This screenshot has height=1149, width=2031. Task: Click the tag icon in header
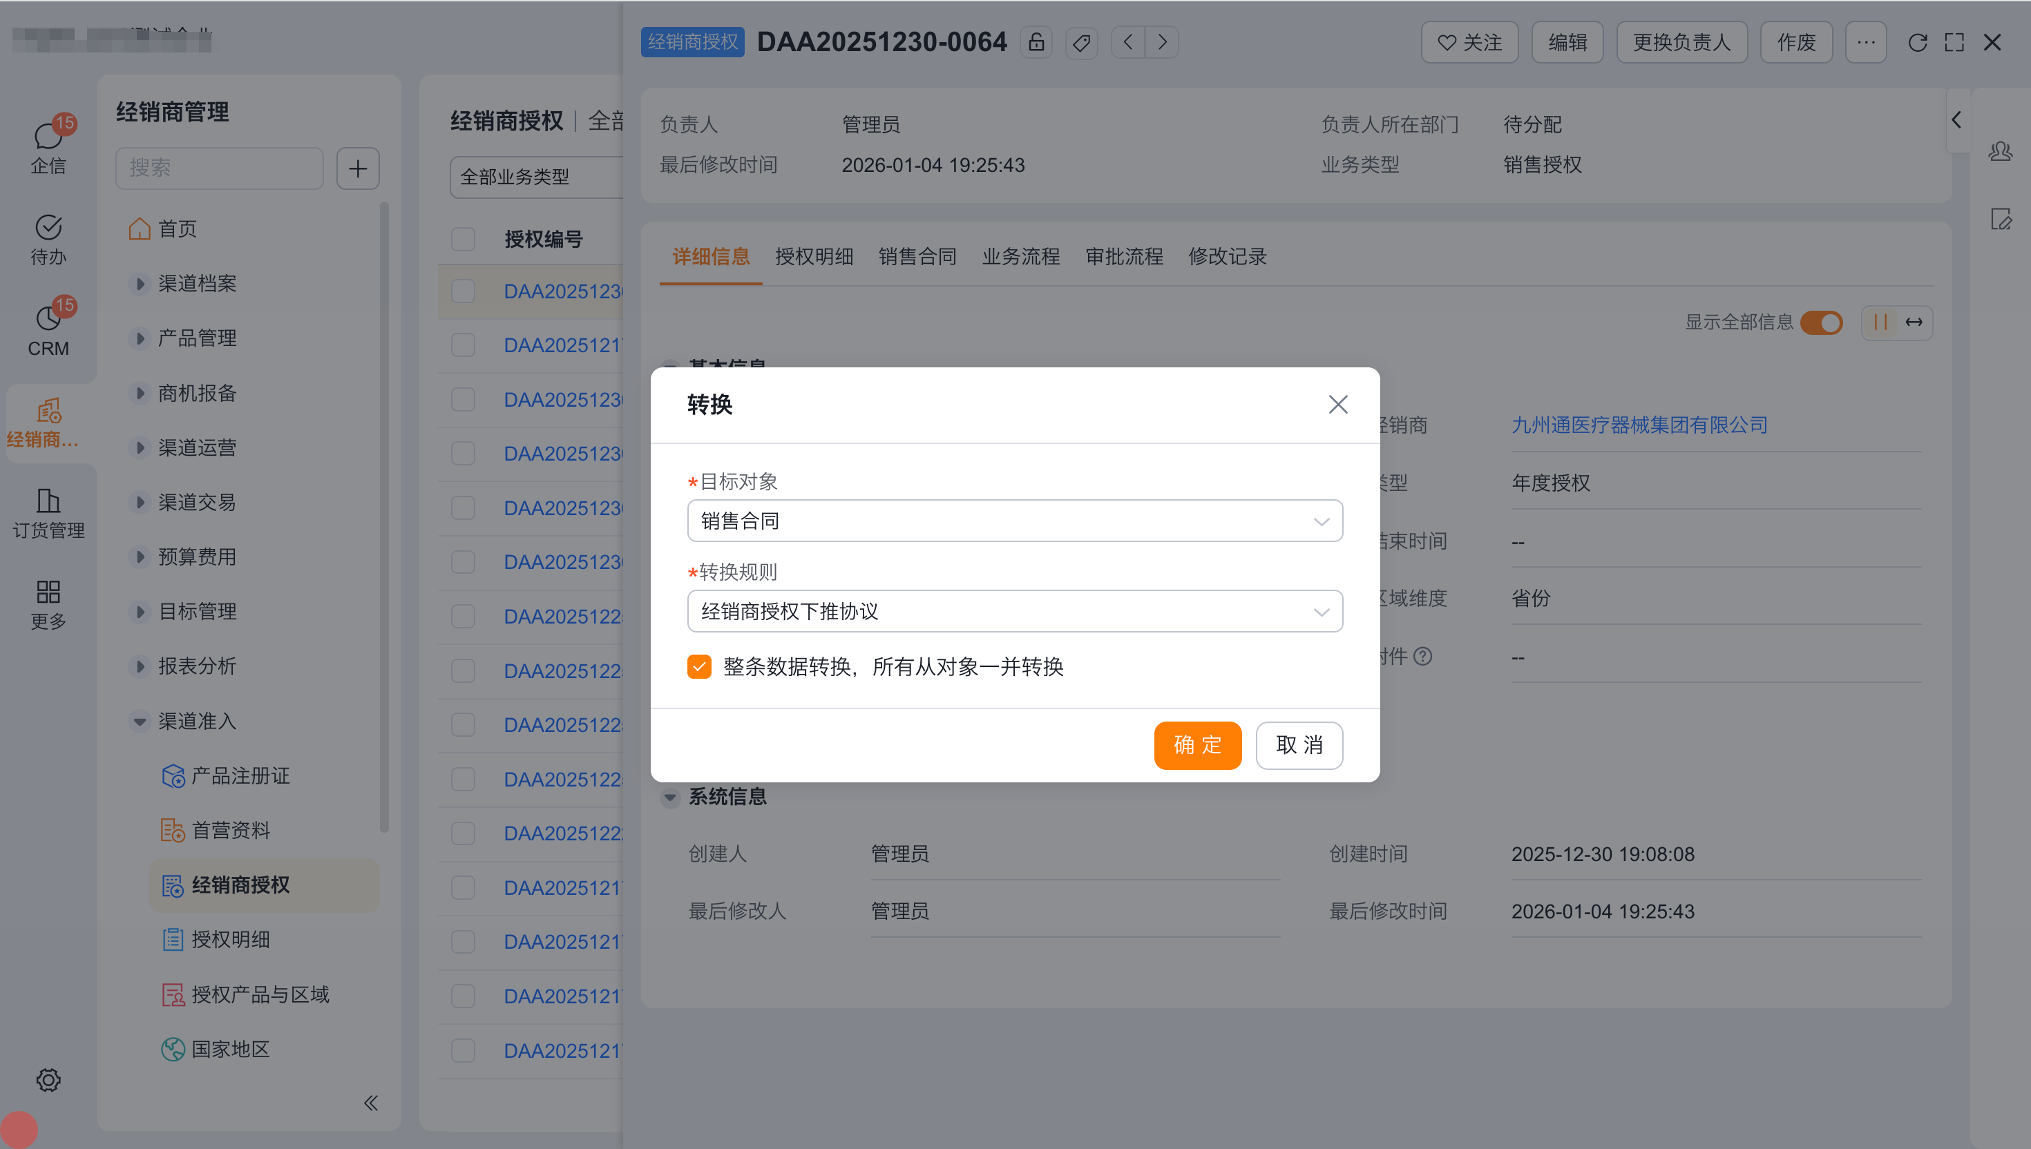(1081, 43)
